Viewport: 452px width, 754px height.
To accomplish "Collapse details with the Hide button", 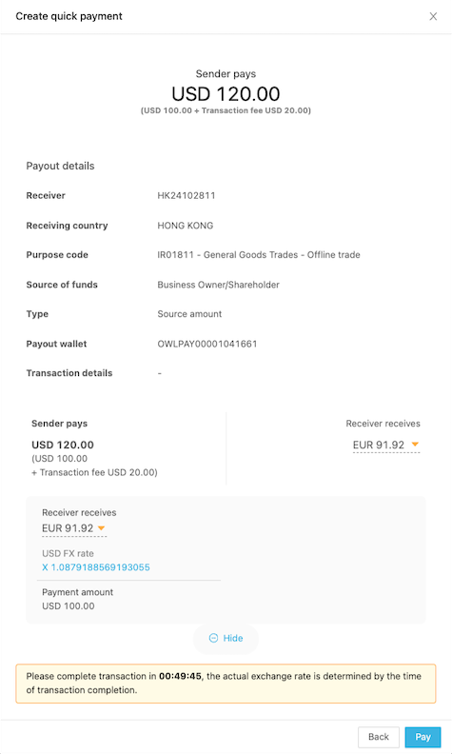I will click(x=226, y=638).
